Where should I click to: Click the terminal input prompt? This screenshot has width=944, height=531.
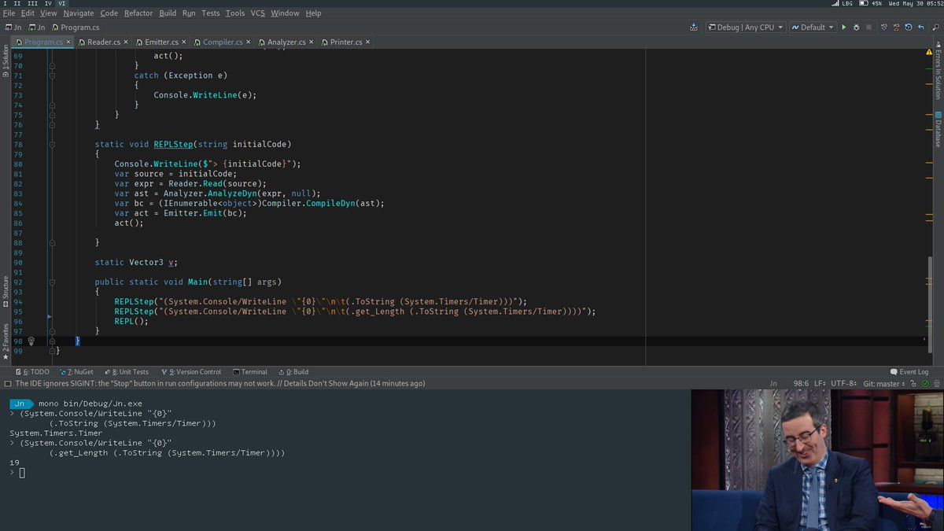[22, 473]
